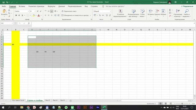Toggle bold formatting Ж
The height and width of the screenshot is (110, 196).
click(x=16, y=15)
